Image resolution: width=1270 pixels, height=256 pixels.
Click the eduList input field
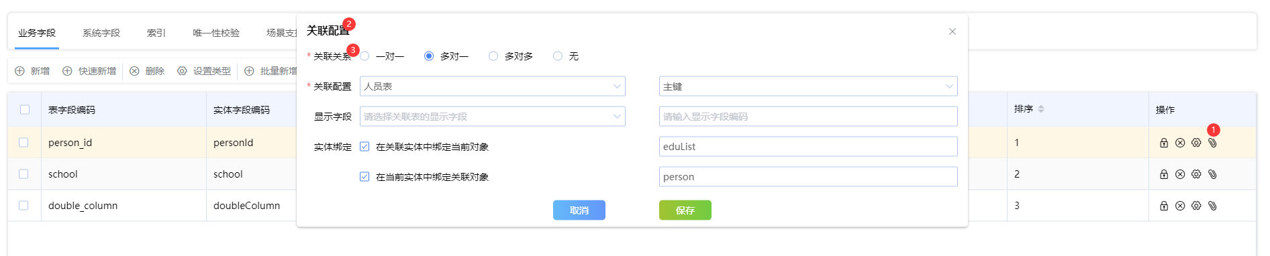point(808,147)
